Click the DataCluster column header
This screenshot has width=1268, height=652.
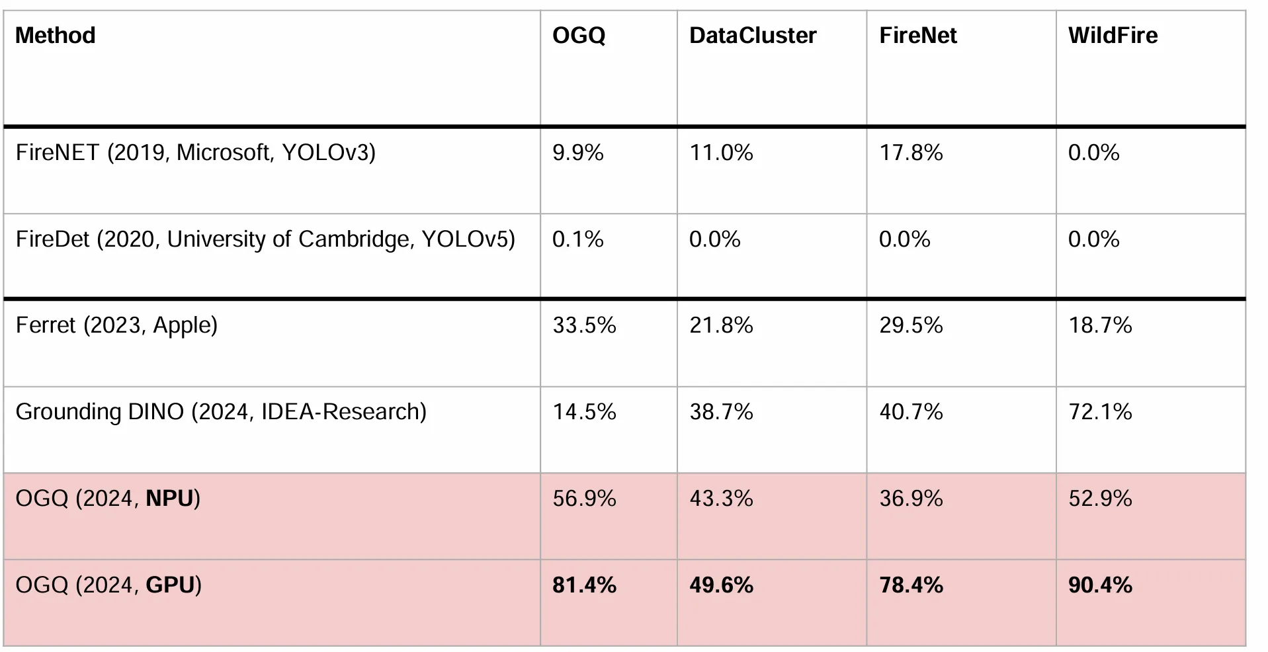[x=772, y=68]
